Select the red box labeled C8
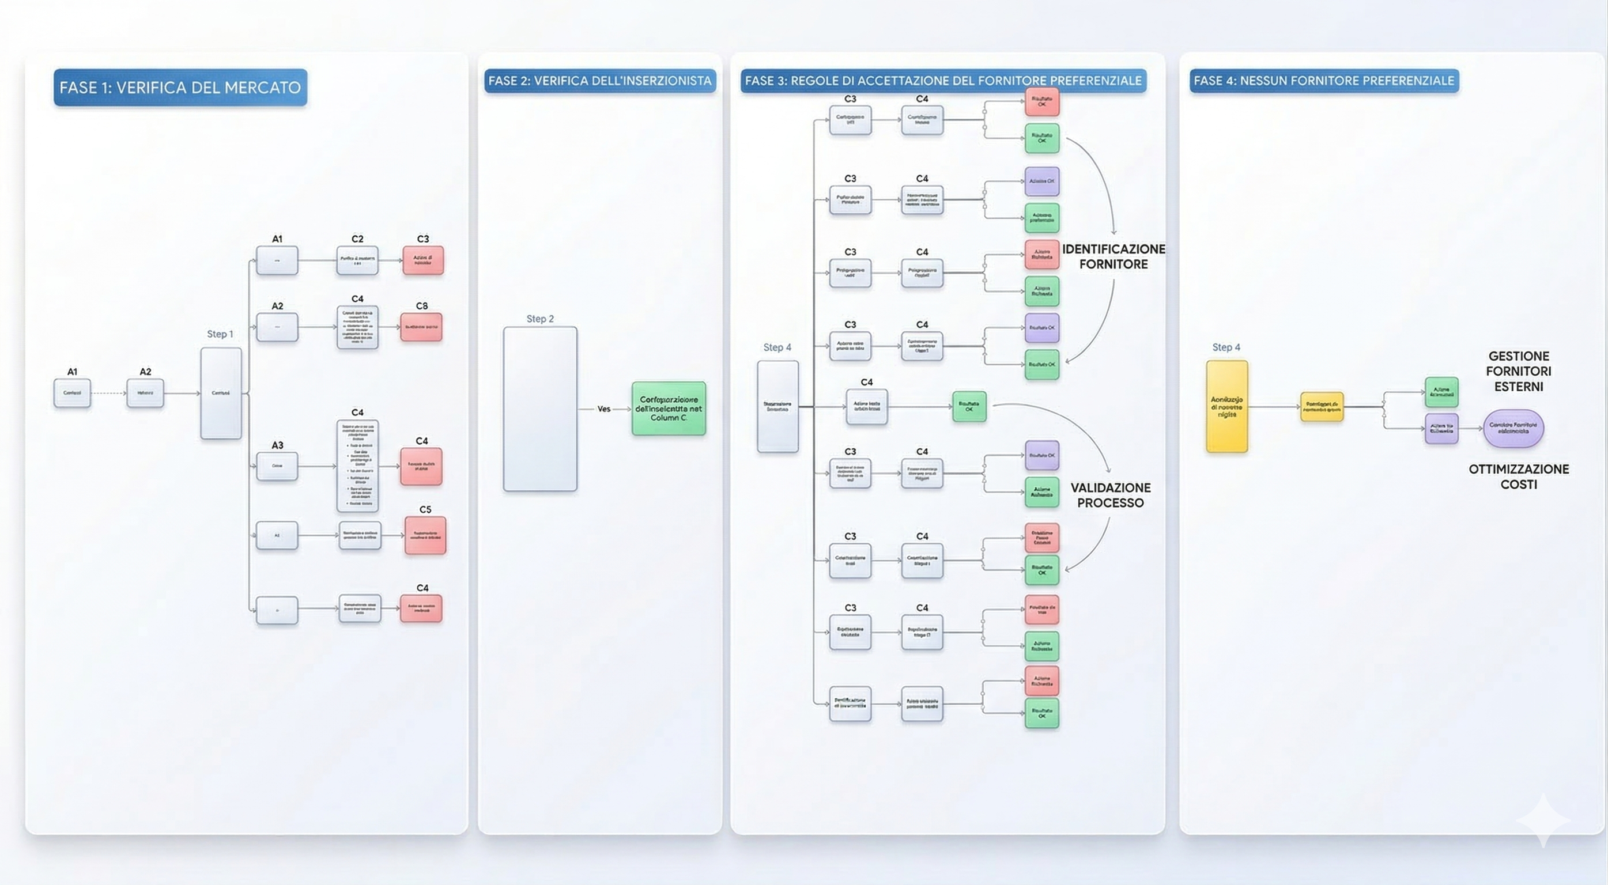 click(421, 327)
